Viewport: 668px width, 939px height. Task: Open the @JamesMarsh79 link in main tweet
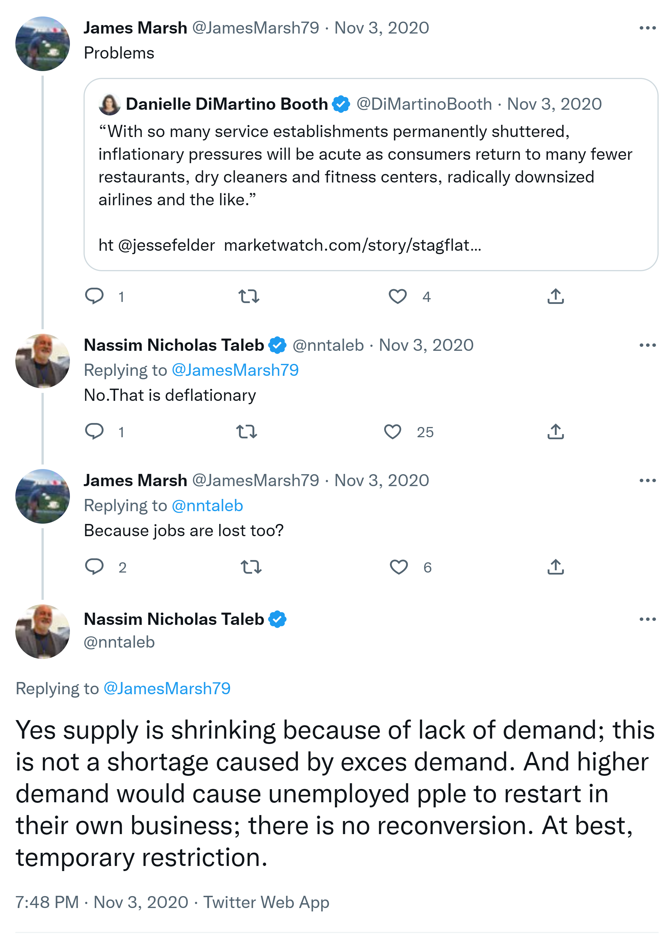pos(167,689)
